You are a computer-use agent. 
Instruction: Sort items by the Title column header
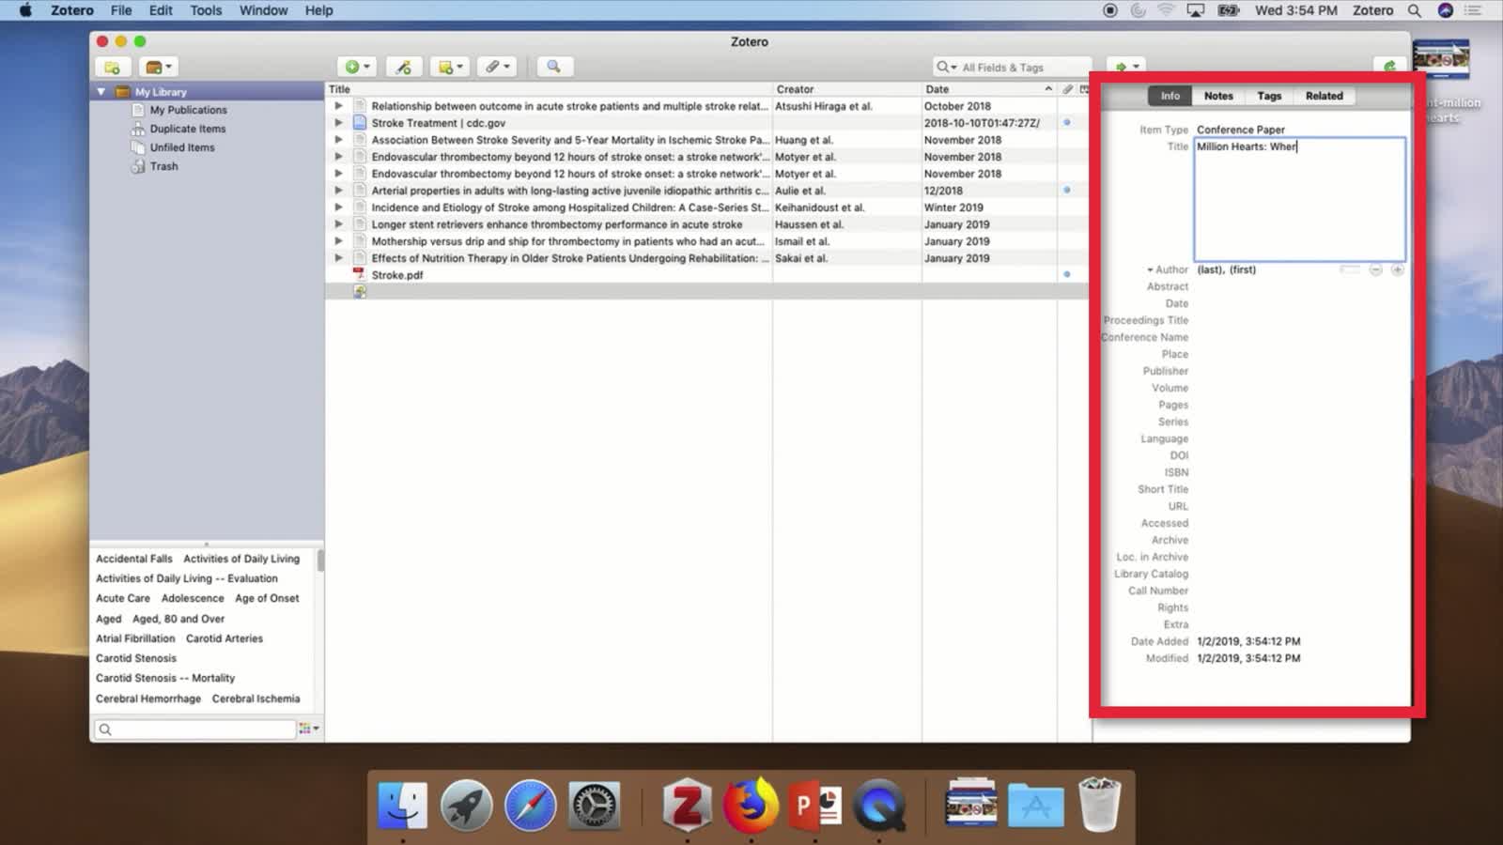point(549,89)
